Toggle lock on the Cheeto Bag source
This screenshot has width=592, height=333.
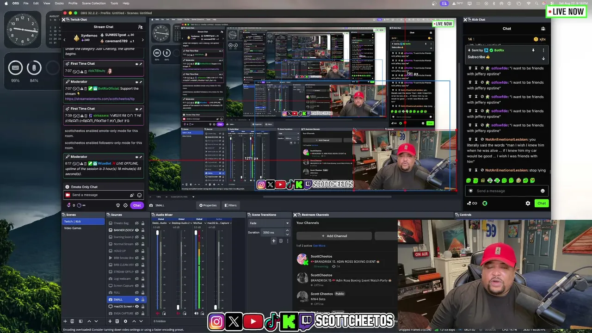click(143, 223)
